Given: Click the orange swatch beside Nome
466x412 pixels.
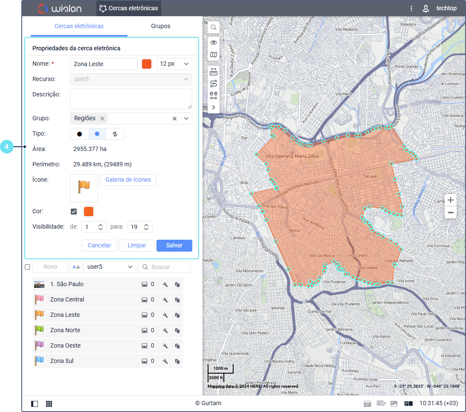Looking at the screenshot, I should (146, 64).
